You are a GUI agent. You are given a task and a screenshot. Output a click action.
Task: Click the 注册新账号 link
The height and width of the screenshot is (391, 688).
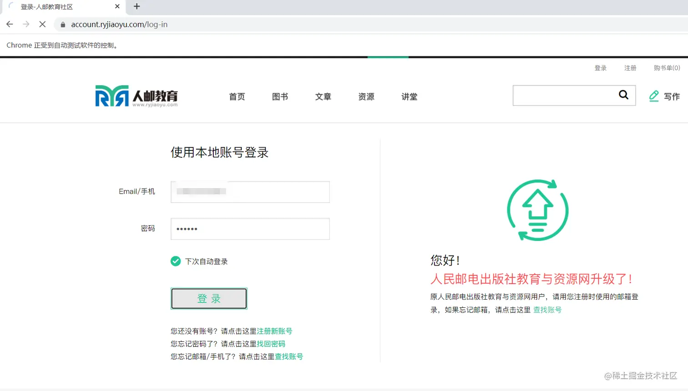(274, 331)
